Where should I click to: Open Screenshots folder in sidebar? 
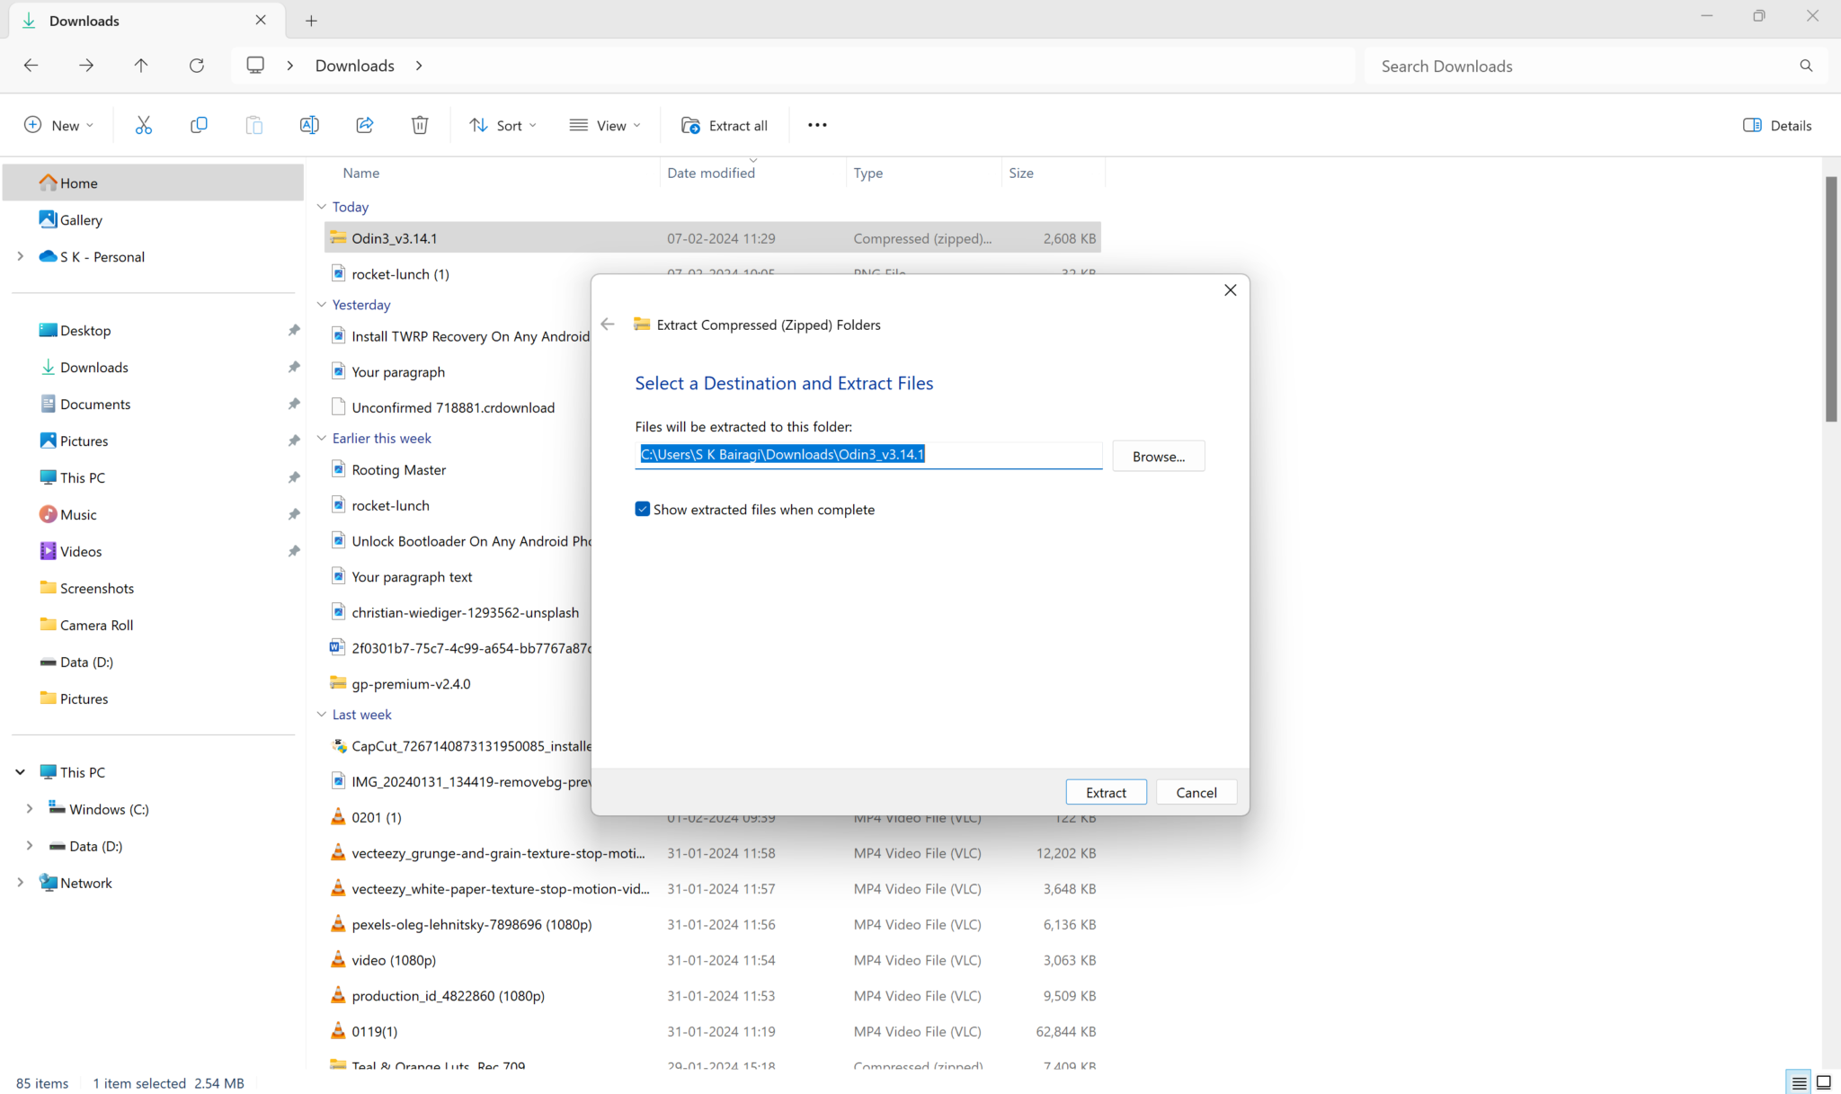(x=86, y=588)
